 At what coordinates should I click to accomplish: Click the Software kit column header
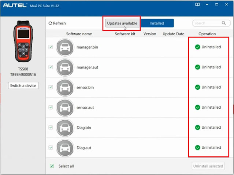(125, 34)
